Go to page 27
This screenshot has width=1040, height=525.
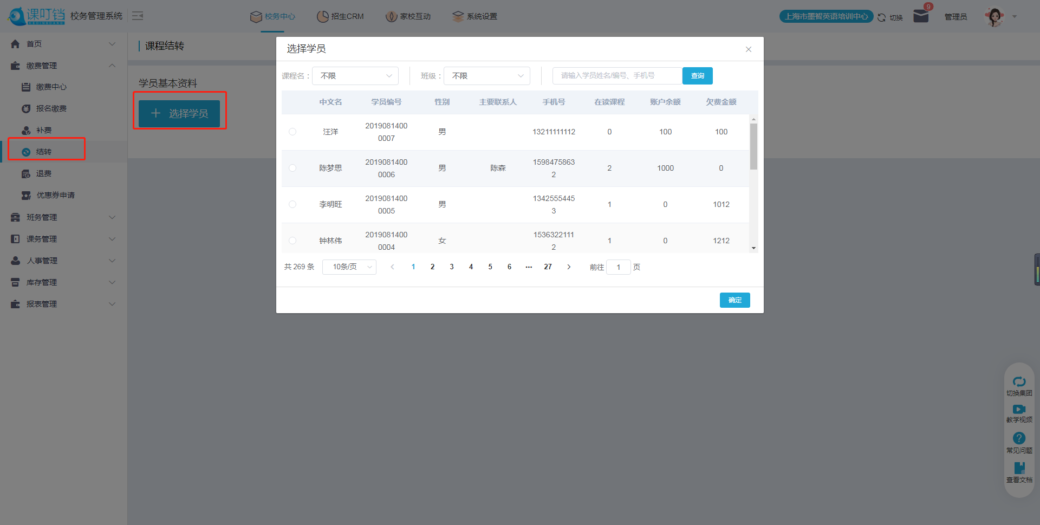(548, 267)
